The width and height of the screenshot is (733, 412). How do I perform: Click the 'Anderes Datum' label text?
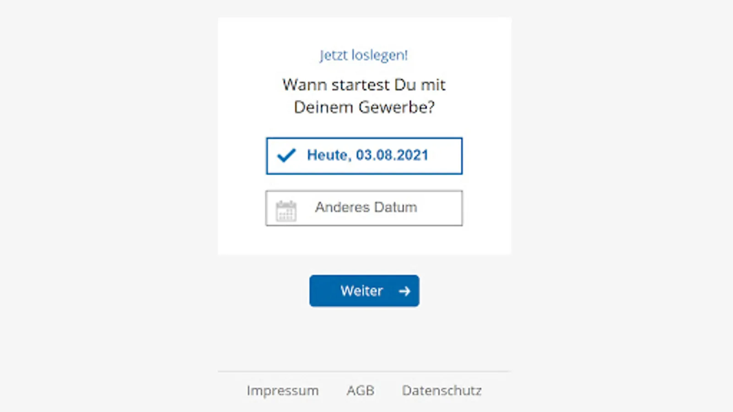366,207
